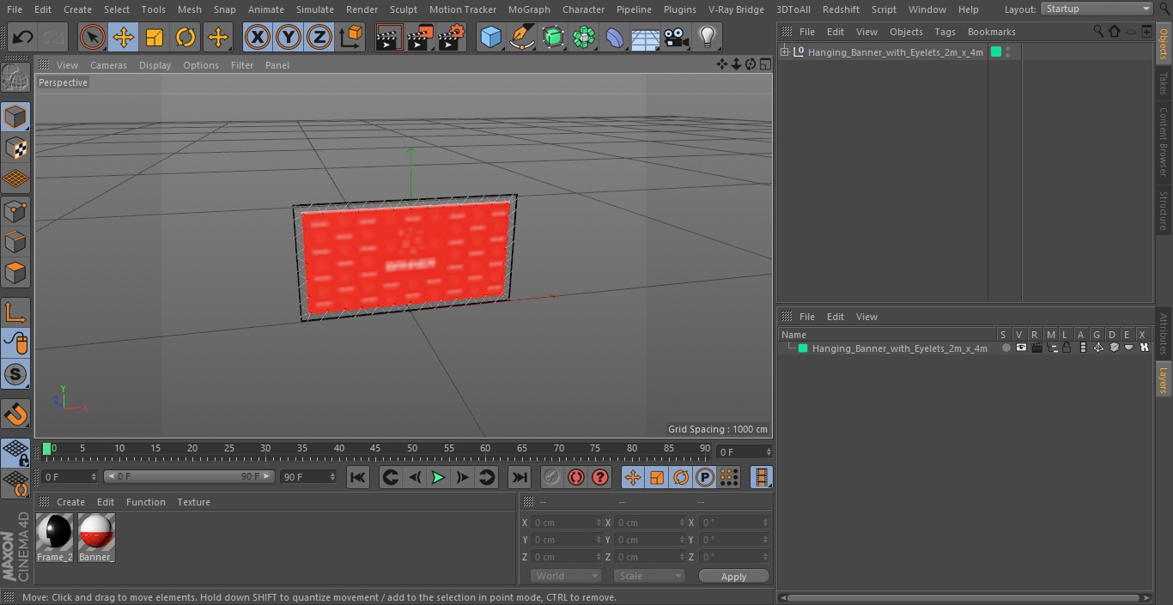Click frame 45 on the timeline ruler
The width and height of the screenshot is (1173, 605).
click(375, 448)
